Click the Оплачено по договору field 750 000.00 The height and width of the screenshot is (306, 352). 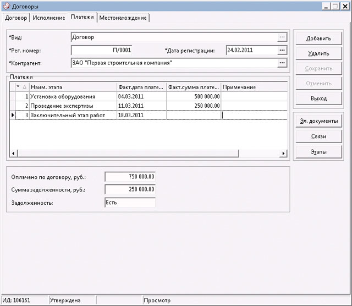point(130,177)
